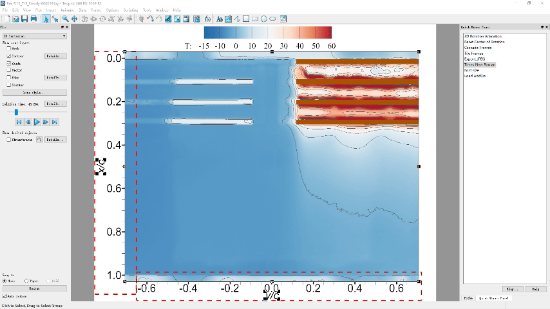Select Times New Roman macro entry

(480, 64)
